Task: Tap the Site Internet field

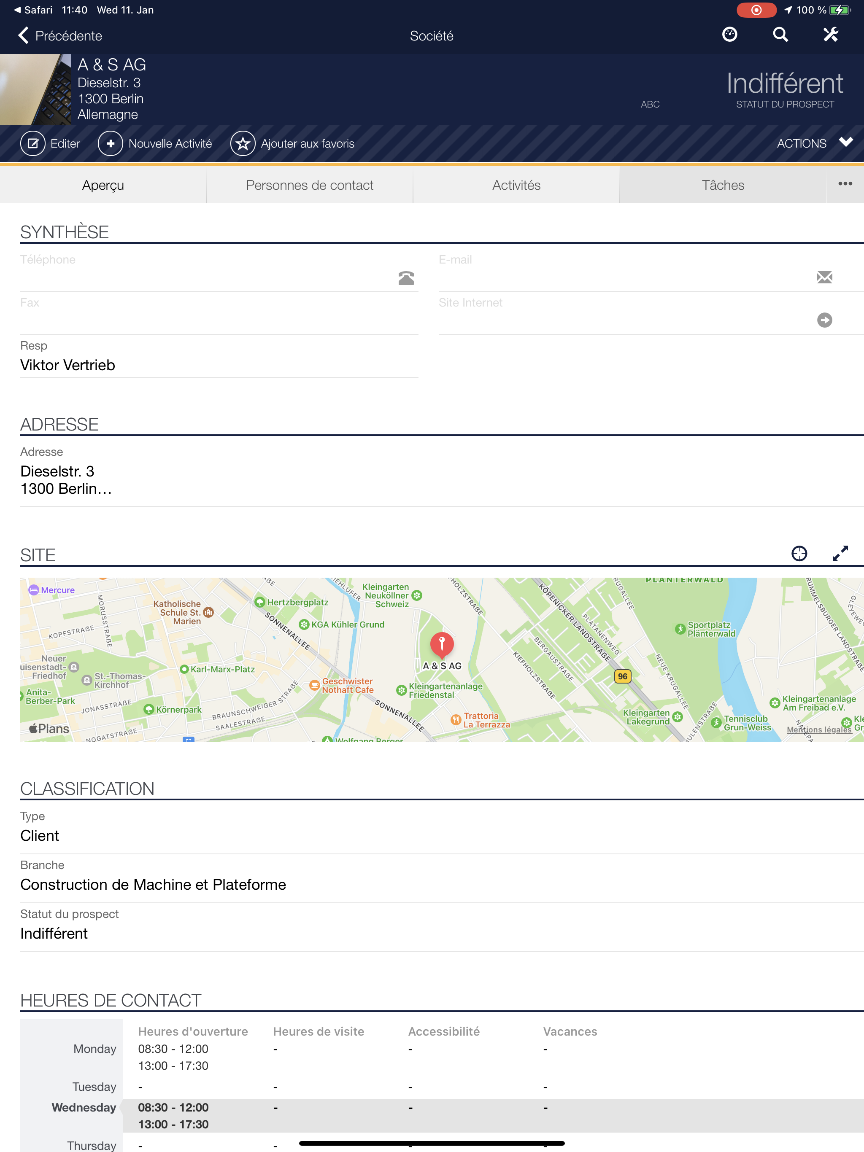Action: click(651, 314)
